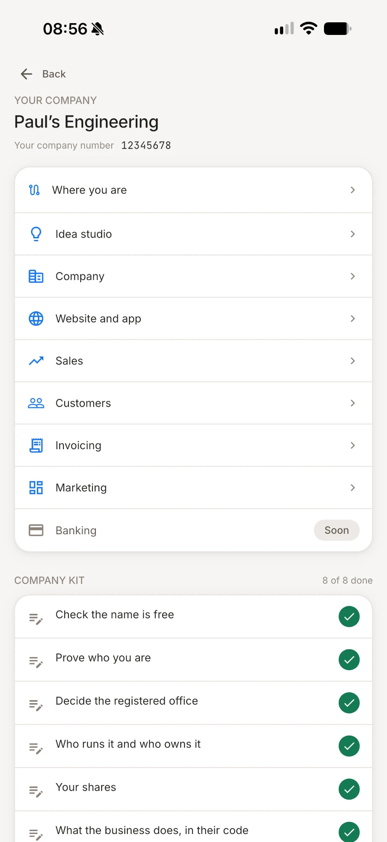Expand Idea studio via its chevron

353,234
